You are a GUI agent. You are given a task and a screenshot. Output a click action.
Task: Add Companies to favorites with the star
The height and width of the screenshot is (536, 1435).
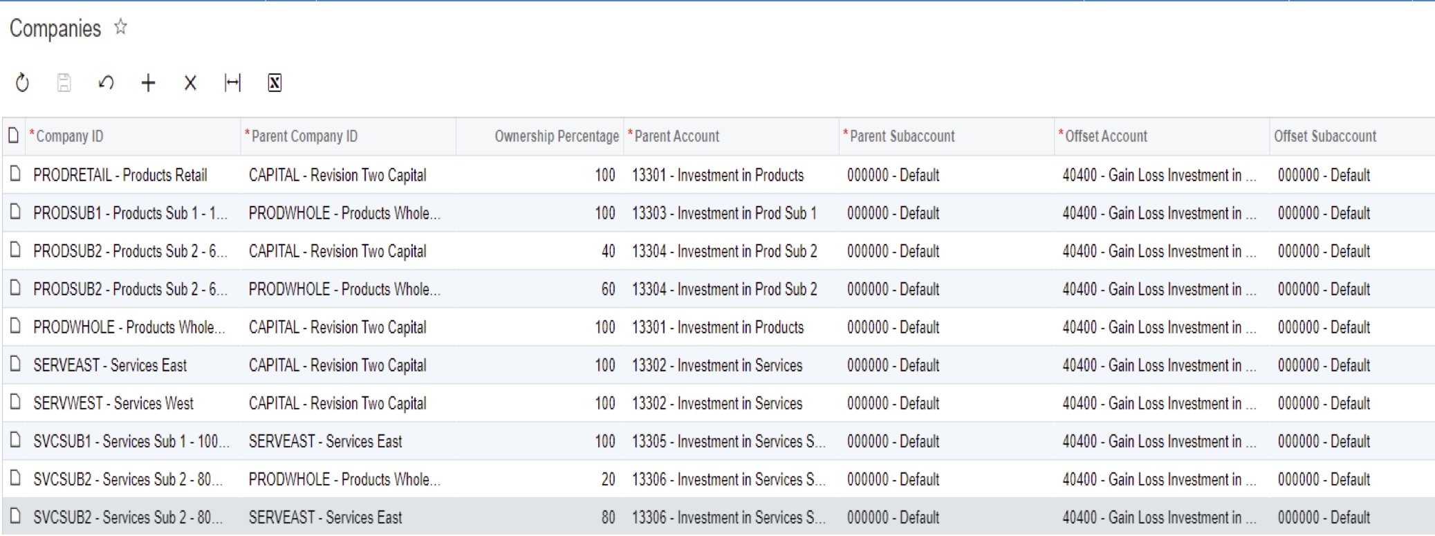click(x=121, y=28)
